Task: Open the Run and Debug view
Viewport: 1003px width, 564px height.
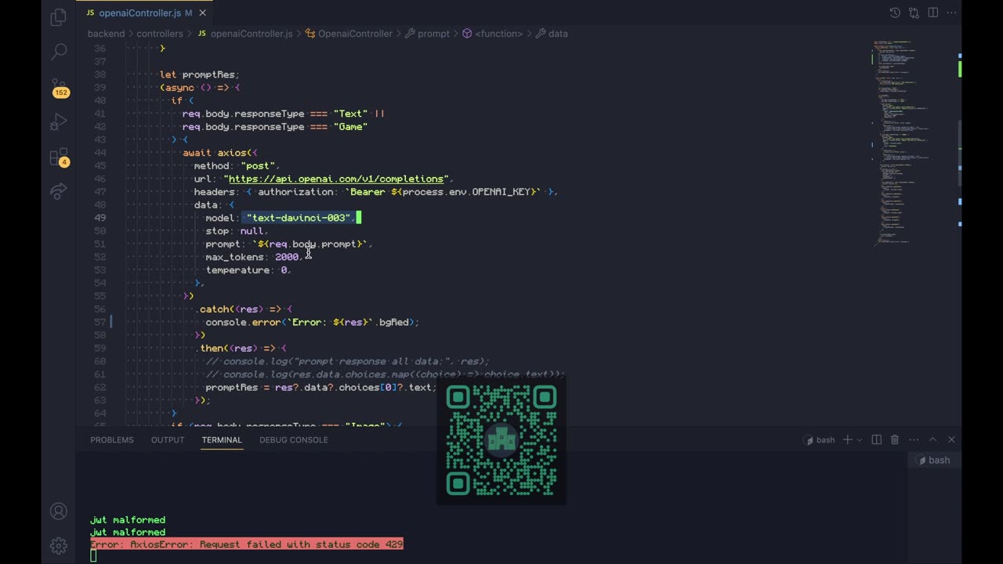Action: [59, 122]
